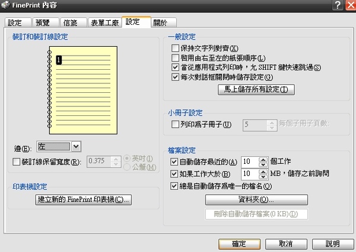This screenshot has height=252, width=356.
Task: Select the first 設定 tab on the left
Action: (x=18, y=22)
